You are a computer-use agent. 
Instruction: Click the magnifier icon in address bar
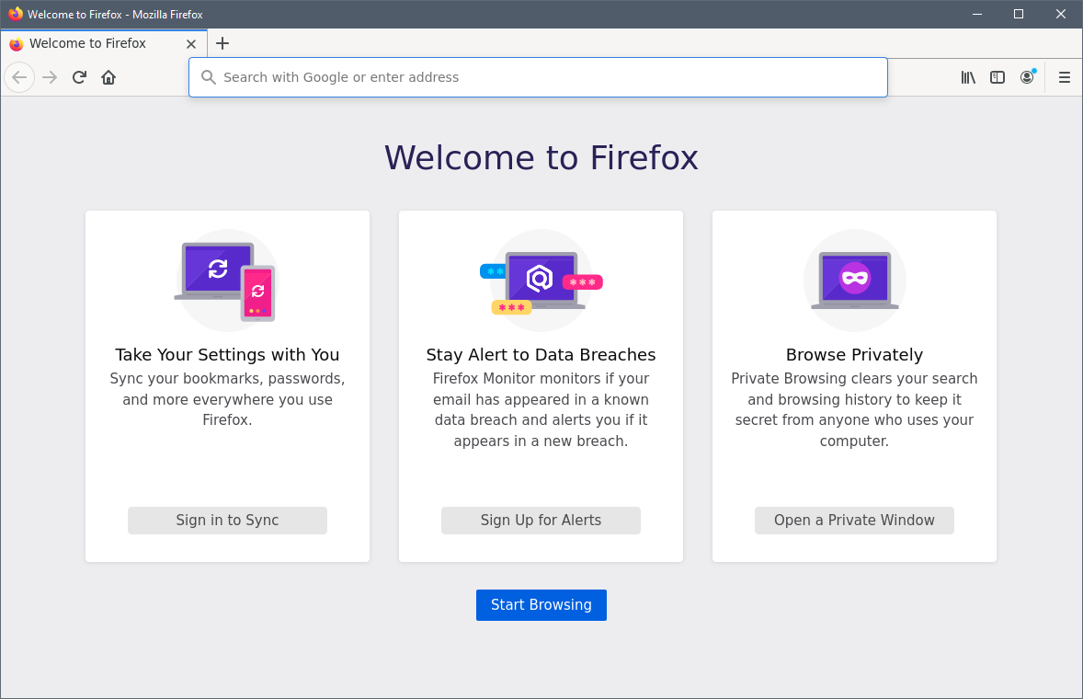pyautogui.click(x=209, y=77)
